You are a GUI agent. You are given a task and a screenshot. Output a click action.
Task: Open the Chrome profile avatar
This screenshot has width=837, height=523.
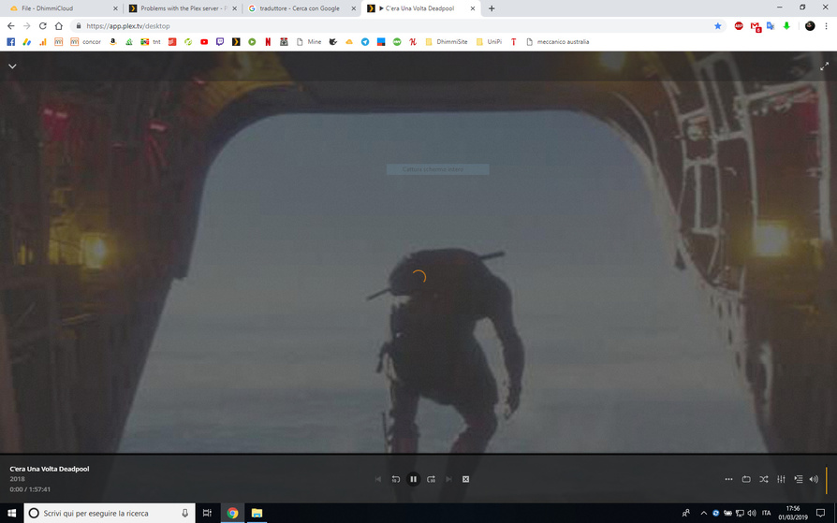click(810, 25)
